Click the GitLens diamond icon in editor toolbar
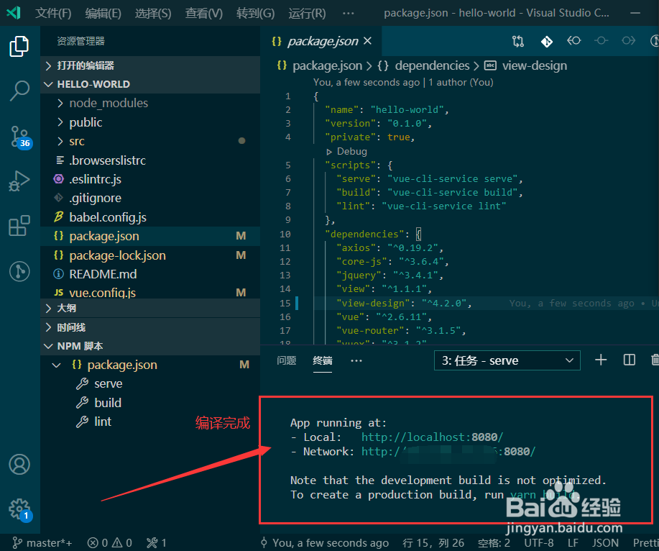 (x=546, y=41)
